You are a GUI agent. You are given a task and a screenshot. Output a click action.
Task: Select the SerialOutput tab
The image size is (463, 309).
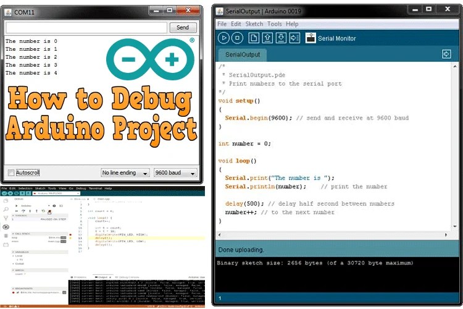[243, 55]
